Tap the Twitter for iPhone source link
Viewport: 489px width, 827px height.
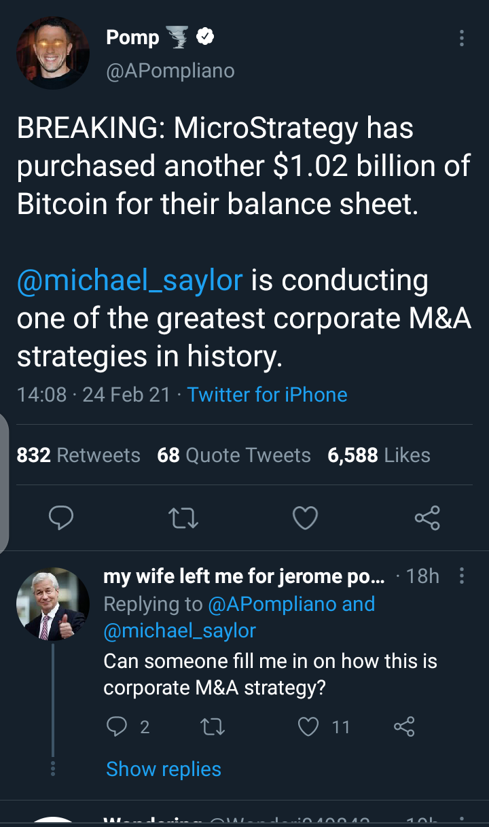pyautogui.click(x=267, y=395)
